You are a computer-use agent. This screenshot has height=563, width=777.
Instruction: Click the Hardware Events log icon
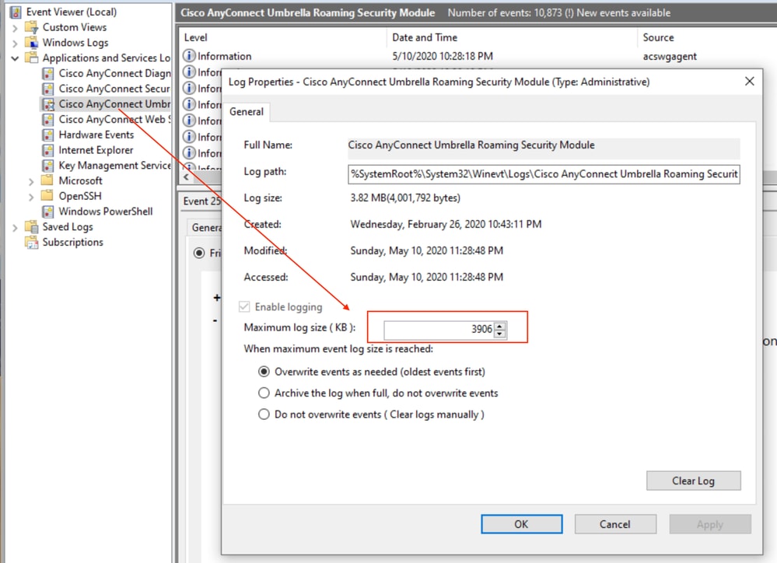[x=48, y=135]
